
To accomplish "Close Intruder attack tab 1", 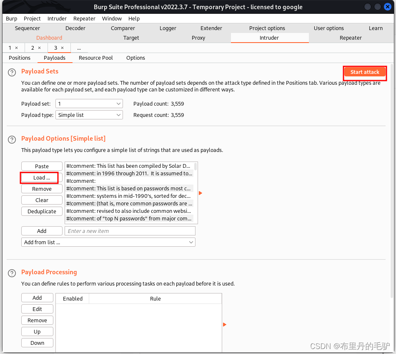I will coord(16,48).
